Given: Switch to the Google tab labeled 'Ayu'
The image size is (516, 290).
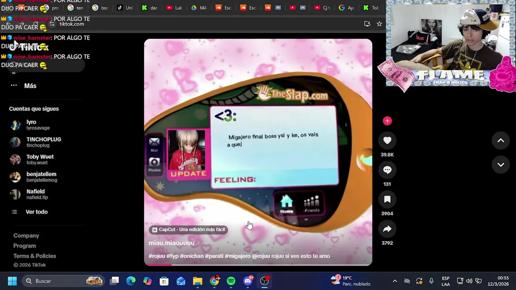Looking at the screenshot, I should click(347, 8).
